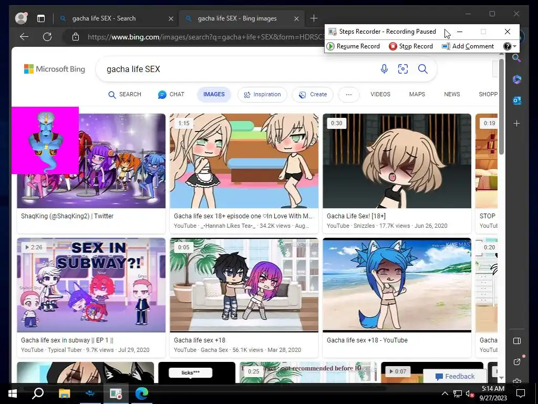Click the Microsoft Bing logo
This screenshot has width=538, height=404.
coord(55,69)
